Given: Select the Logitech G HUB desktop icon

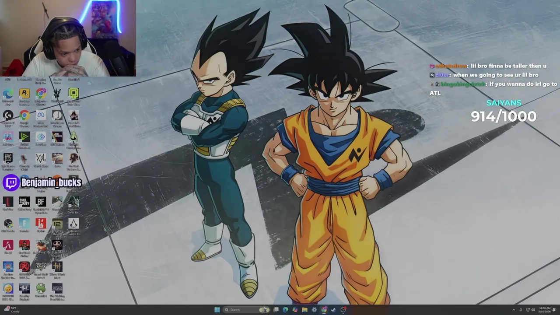Looking at the screenshot, I should [x=8, y=119].
